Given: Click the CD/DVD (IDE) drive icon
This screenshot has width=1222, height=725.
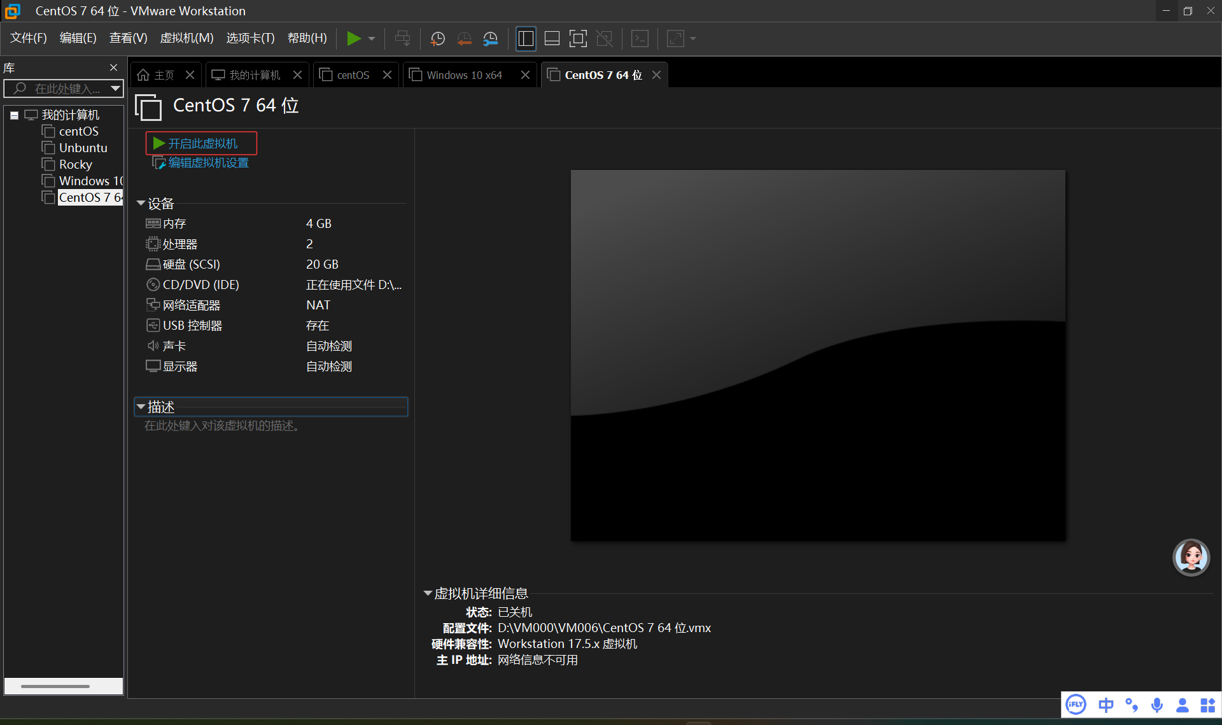Looking at the screenshot, I should 153,285.
